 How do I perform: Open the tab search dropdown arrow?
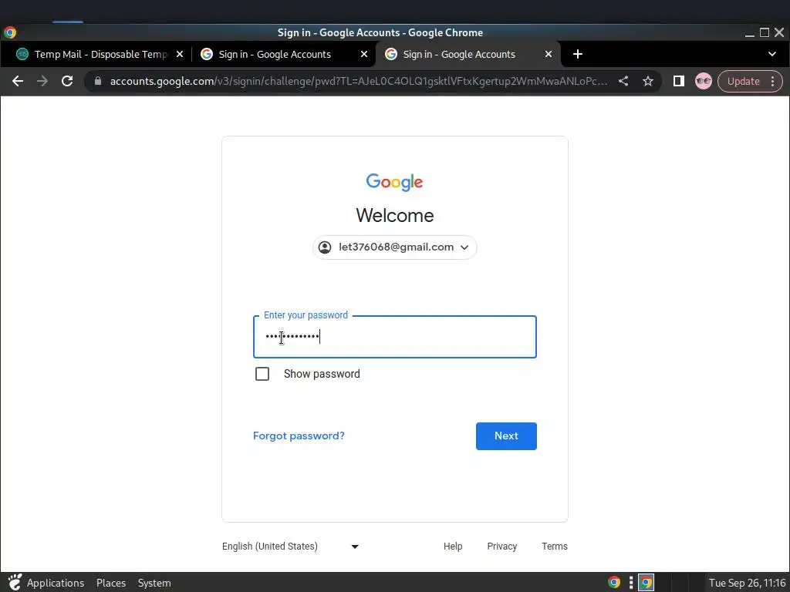pos(771,54)
